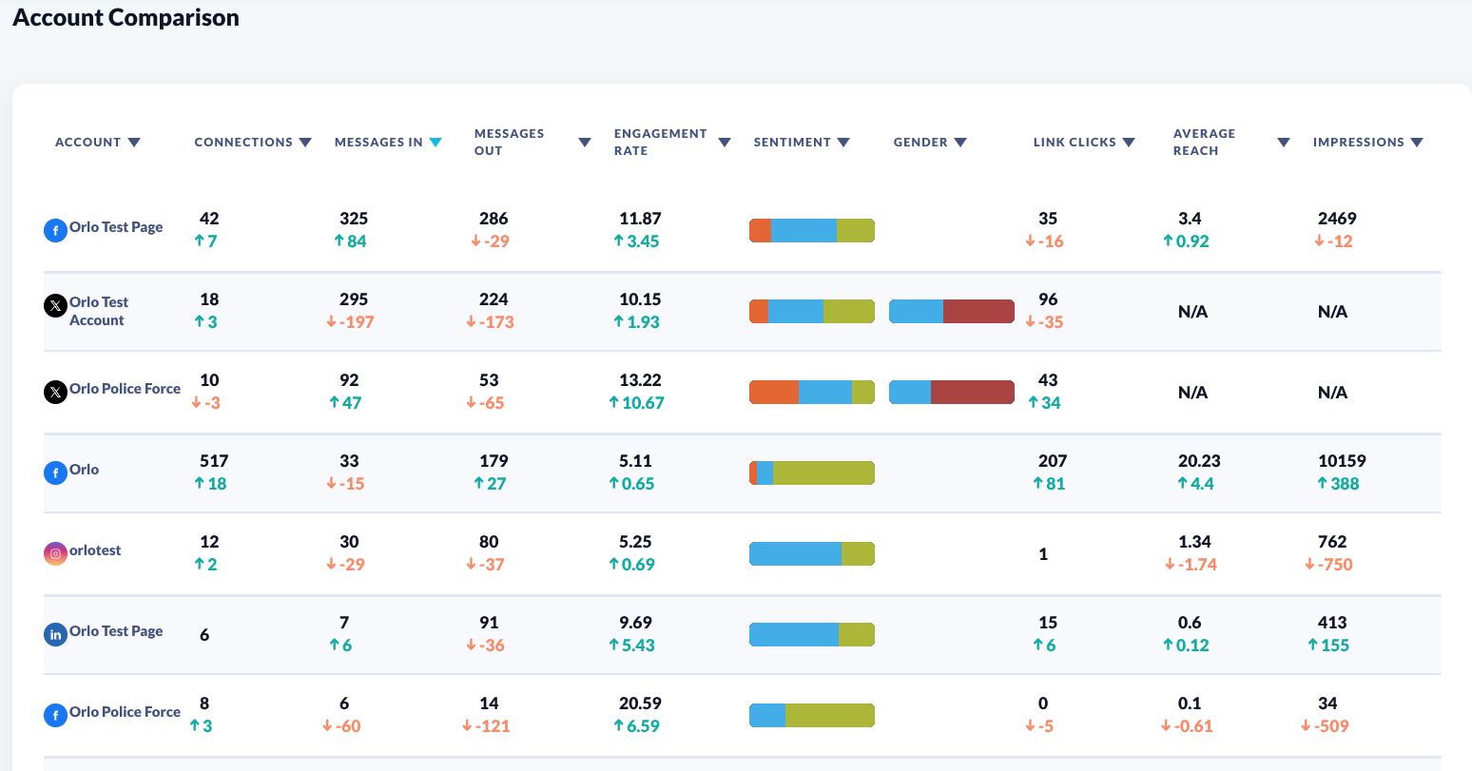Click the X icon beside Orlo Test Account
Screen dimensions: 1472x771
(56, 305)
